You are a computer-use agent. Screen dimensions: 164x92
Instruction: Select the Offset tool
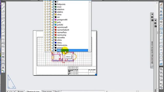coord(161,15)
